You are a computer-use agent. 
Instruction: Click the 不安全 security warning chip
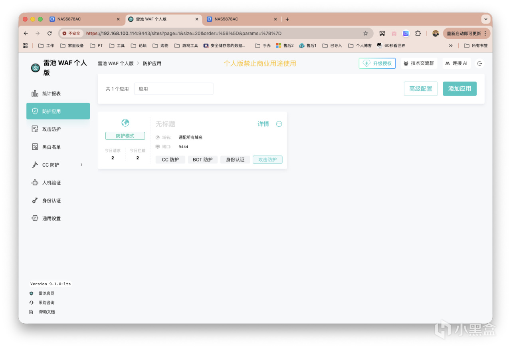71,34
